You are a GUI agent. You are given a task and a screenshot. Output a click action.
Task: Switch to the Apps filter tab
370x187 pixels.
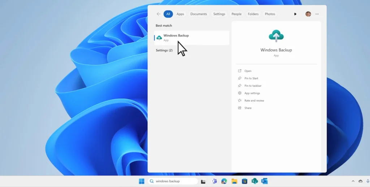tap(180, 14)
